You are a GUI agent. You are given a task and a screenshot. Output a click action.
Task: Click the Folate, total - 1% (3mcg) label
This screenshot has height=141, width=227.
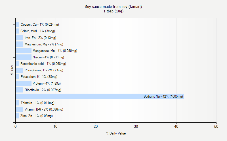[x=38, y=31]
